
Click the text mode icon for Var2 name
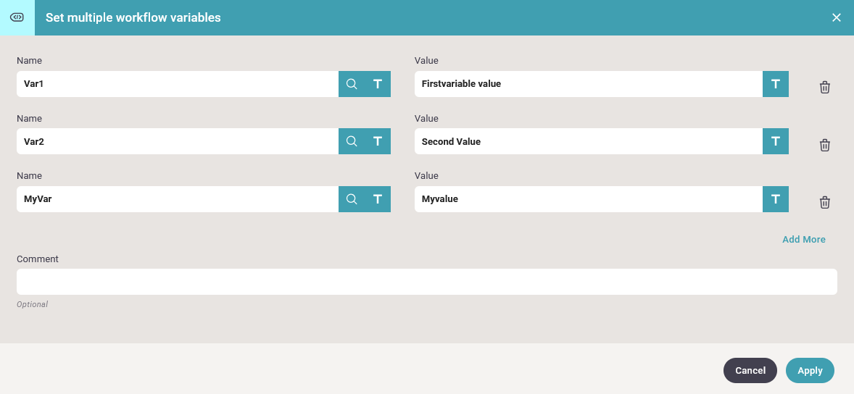coord(378,141)
